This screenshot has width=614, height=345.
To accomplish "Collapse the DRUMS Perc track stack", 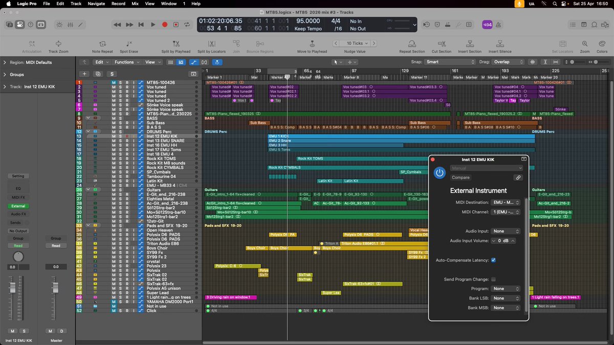I will [89, 131].
